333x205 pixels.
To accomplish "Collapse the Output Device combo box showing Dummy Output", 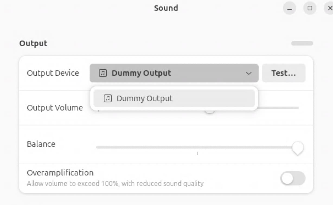I will [174, 73].
